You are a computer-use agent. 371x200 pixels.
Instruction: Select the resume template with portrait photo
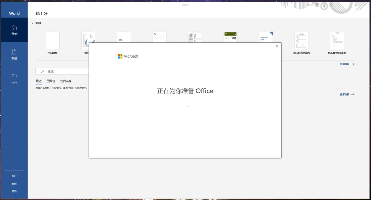pyautogui.click(x=195, y=37)
